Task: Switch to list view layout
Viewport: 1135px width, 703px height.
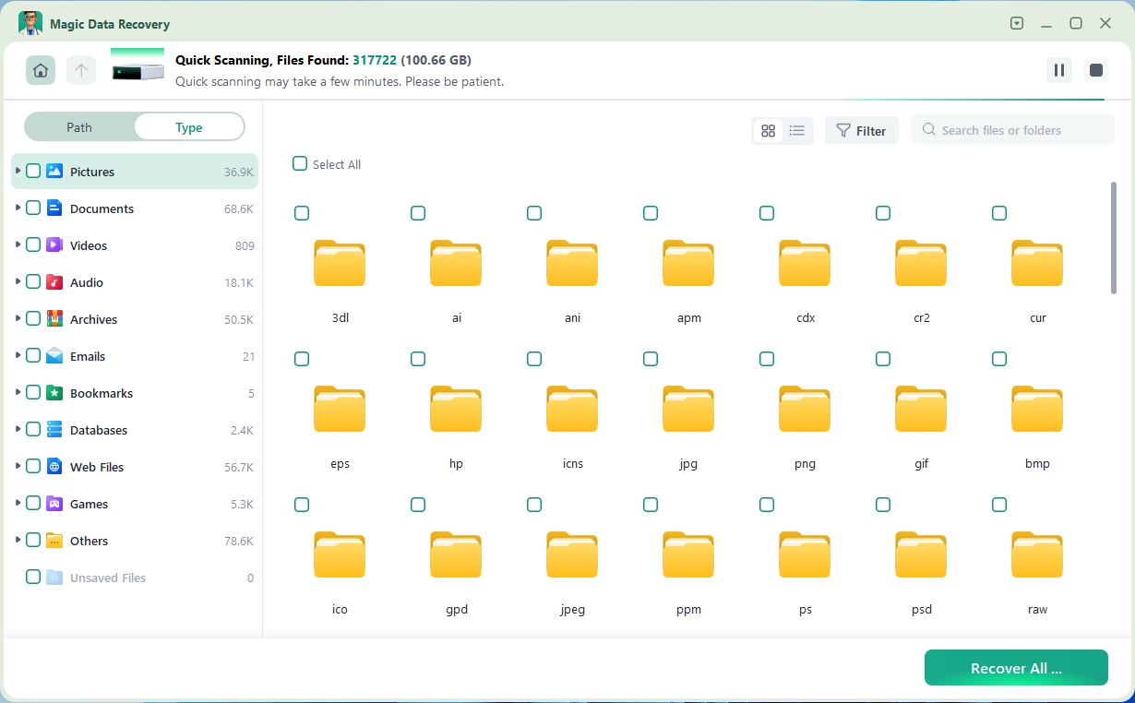Action: 797,131
